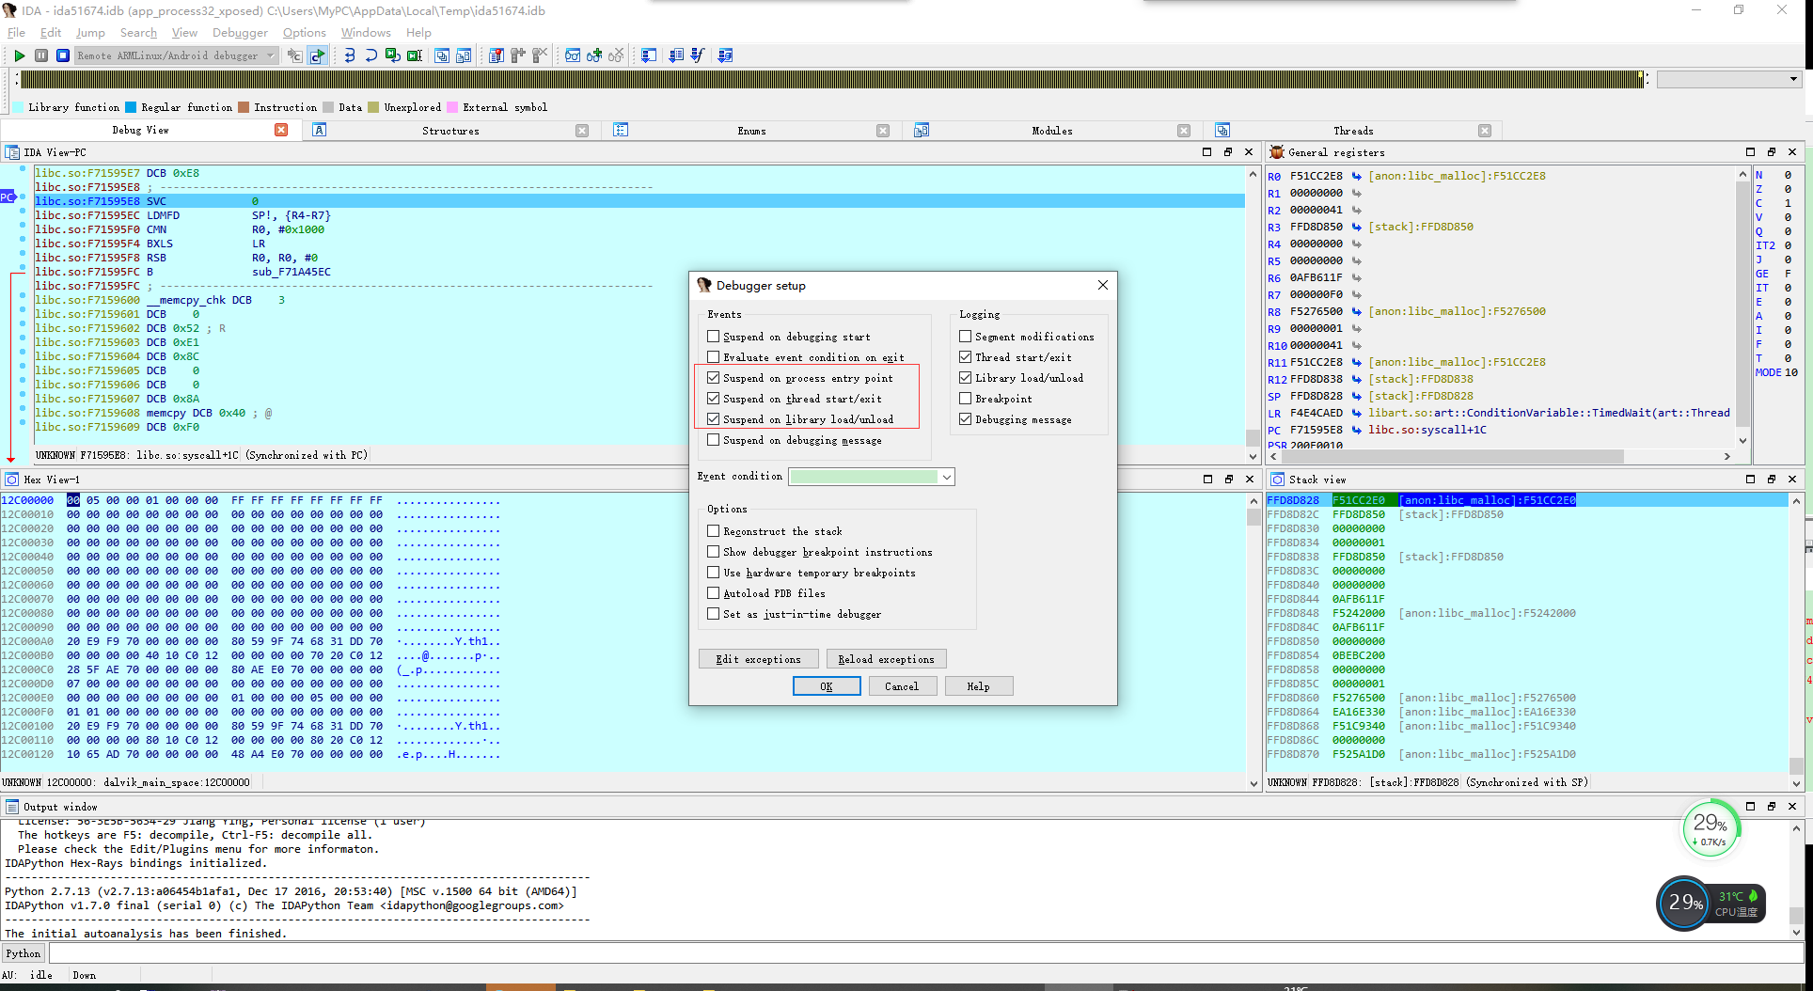Click Run to cursor icon

(x=414, y=55)
